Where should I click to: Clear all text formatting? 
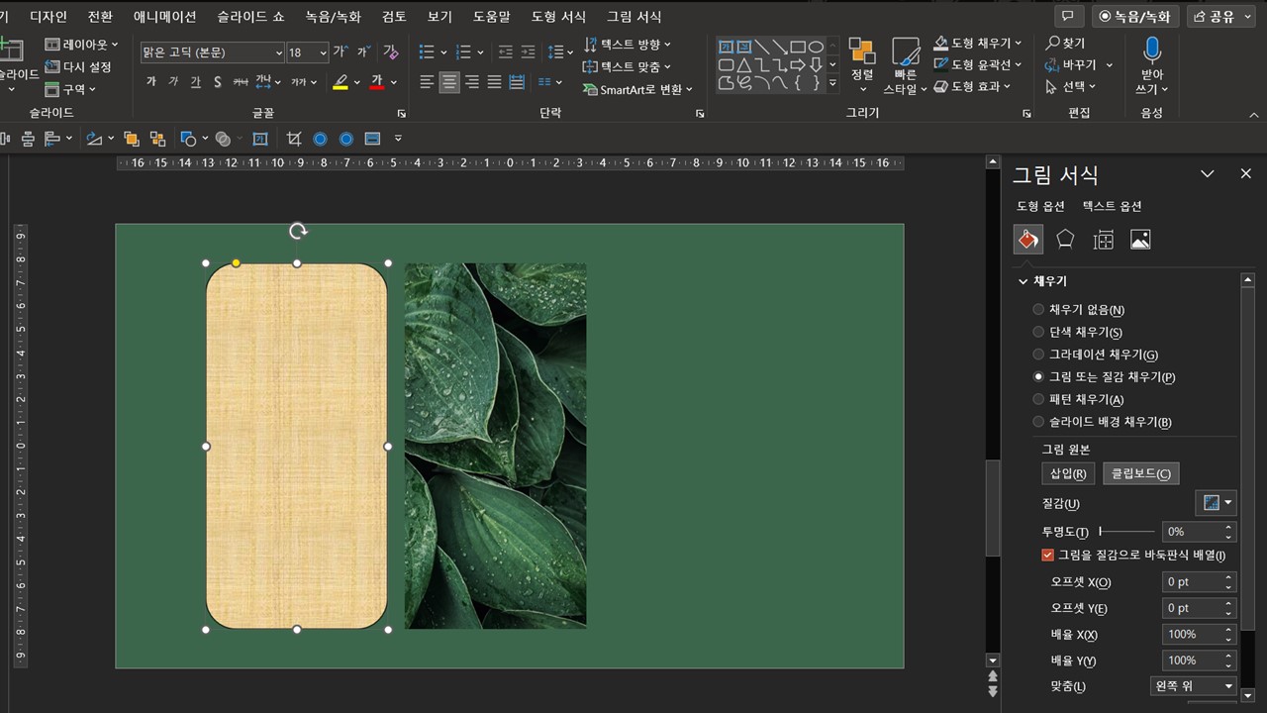click(391, 51)
